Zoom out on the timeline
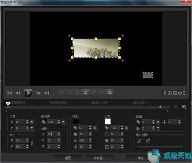192x163 pixels. pos(176,107)
